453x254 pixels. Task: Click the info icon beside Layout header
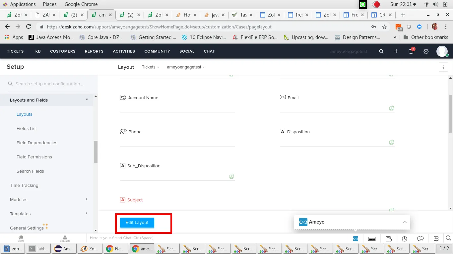[x=443, y=67]
